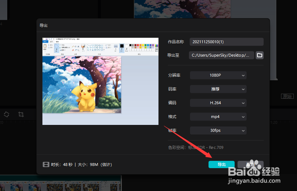Open the 格式 mp4 dropdown

(x=218, y=117)
